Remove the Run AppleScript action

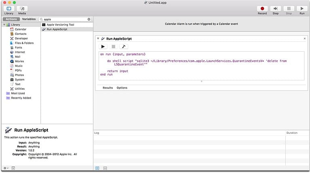pyautogui.click(x=304, y=38)
